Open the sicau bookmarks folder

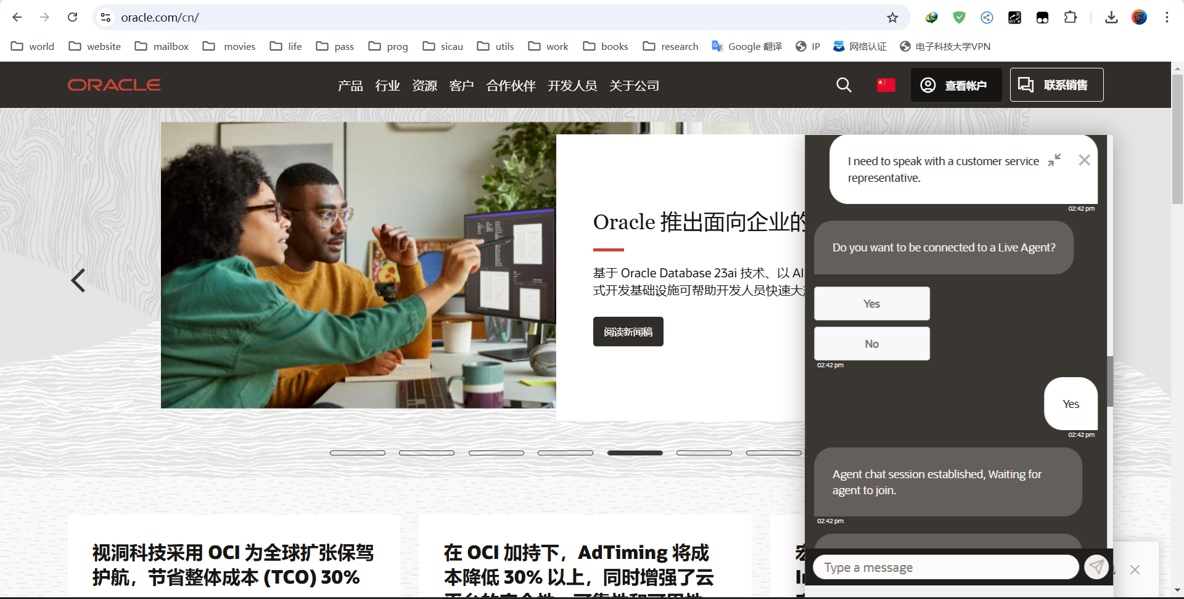pos(443,46)
